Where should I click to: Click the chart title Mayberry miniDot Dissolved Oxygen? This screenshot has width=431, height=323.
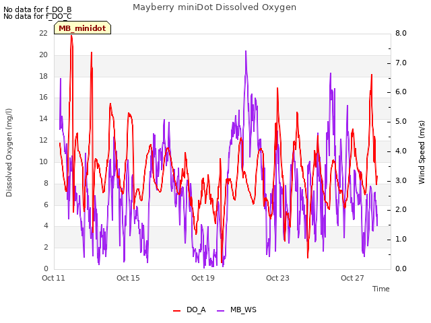[x=214, y=7]
